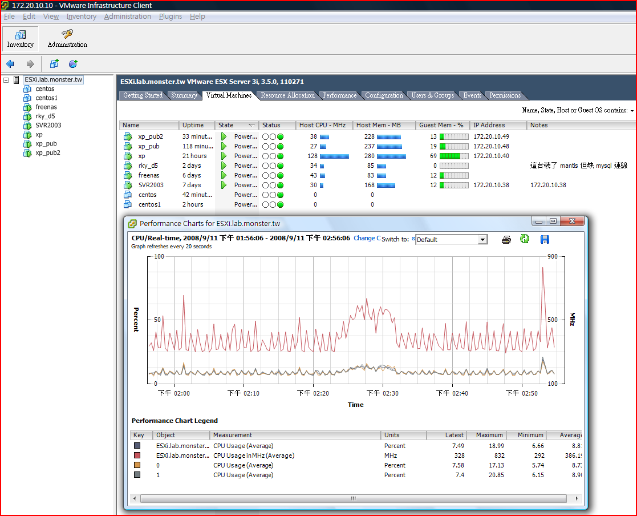Switch to the Summary tab
Screen dimensions: 637x516
coord(184,95)
